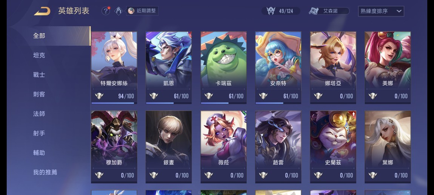This screenshot has width=434, height=195.
Task: Click the diamond-shaped home icon
Action: (x=119, y=11)
